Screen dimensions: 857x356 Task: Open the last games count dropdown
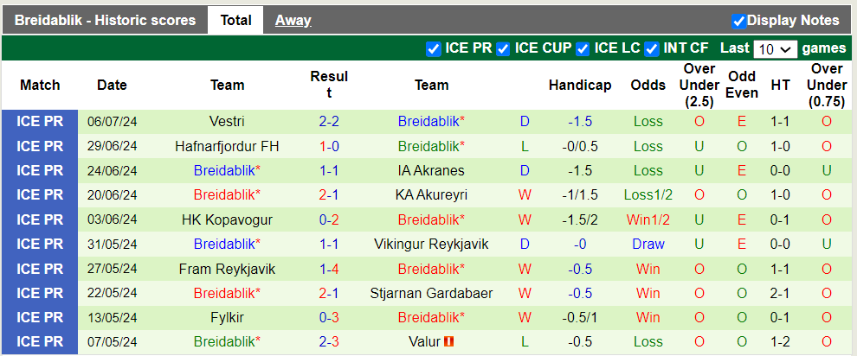(775, 49)
